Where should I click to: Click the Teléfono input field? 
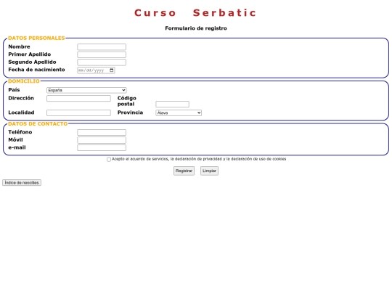pos(102,132)
